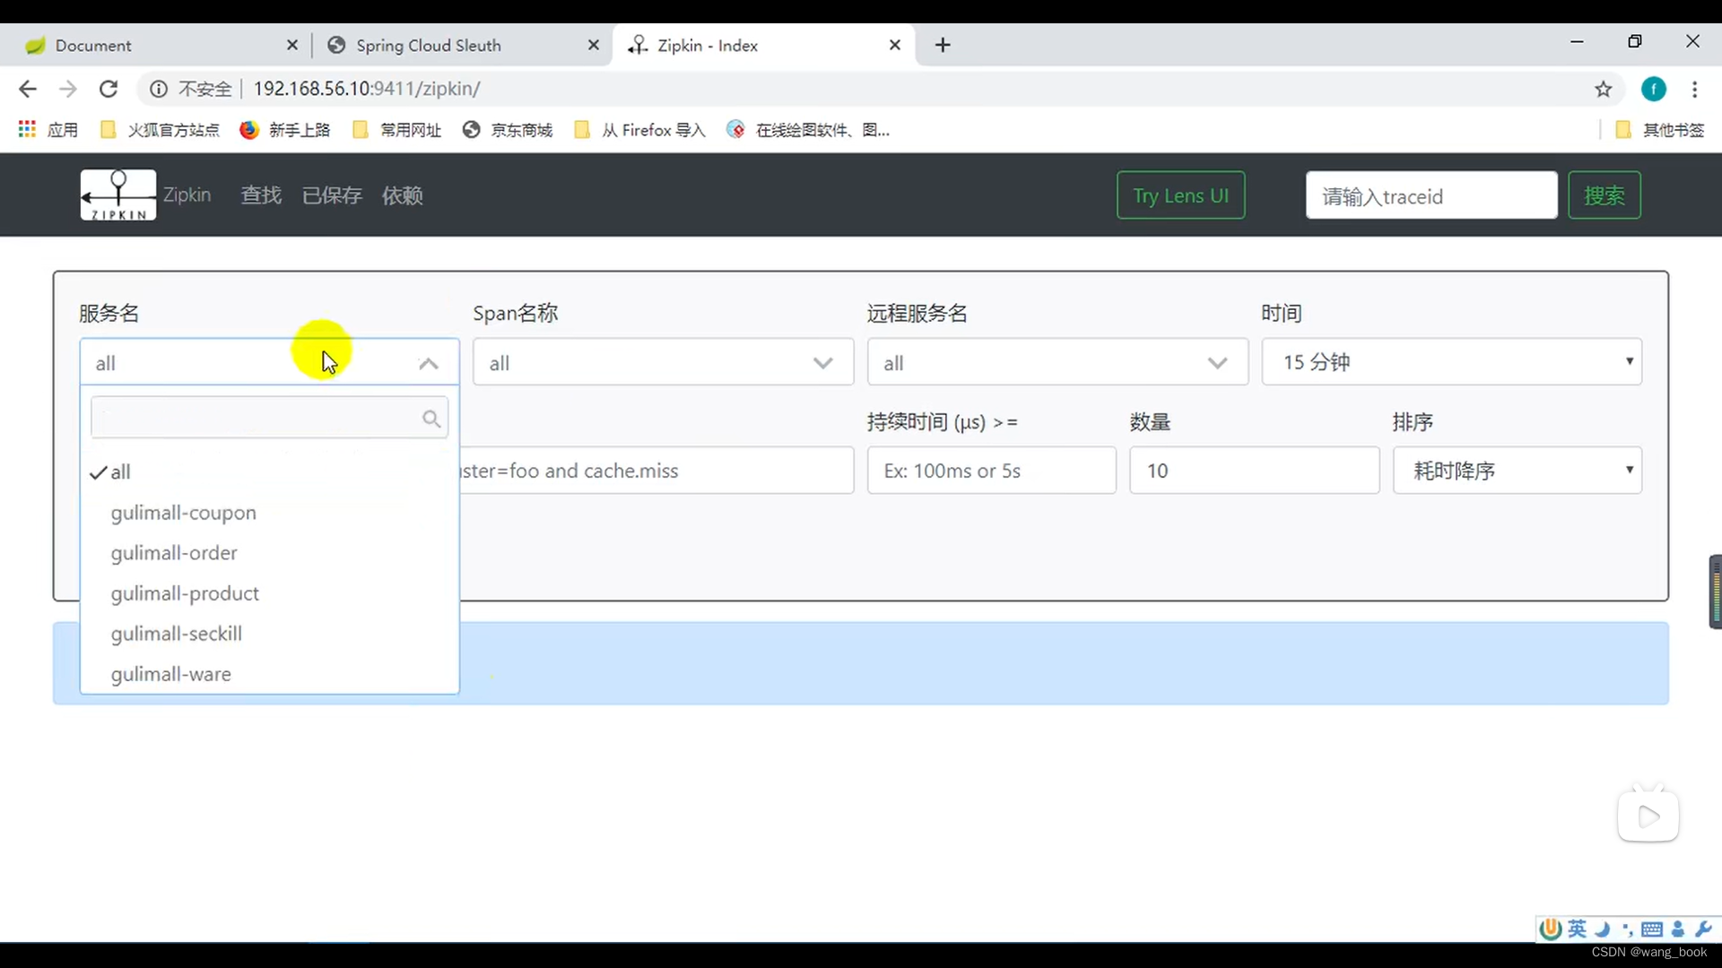The height and width of the screenshot is (968, 1722).
Task: Open the 已保存 (Saved) section
Action: coord(331,195)
